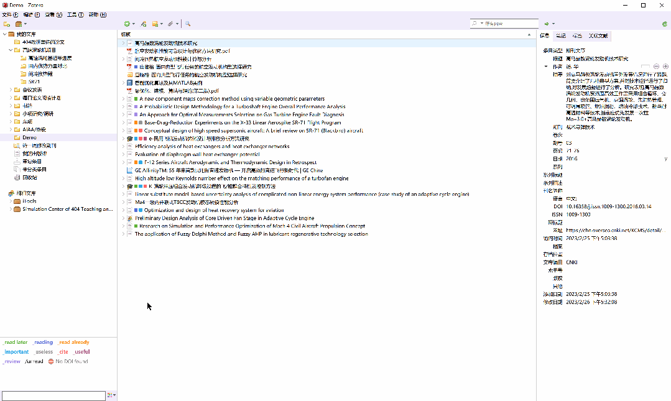Click document icon of Preliminary Design Analysis row

click(x=130, y=218)
